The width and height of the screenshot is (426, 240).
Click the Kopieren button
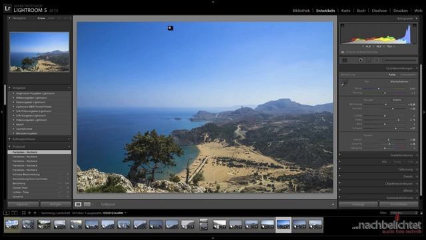pyautogui.click(x=23, y=205)
